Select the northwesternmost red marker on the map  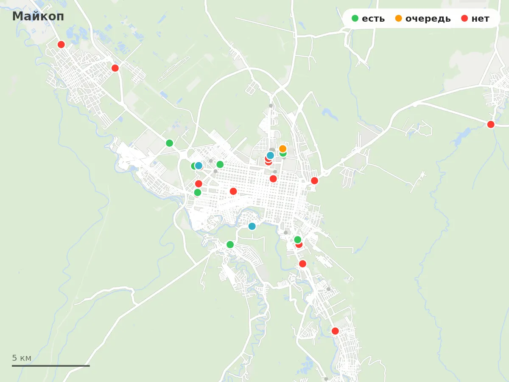point(61,45)
